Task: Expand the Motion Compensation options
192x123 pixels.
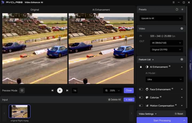Action: click(x=182, y=106)
